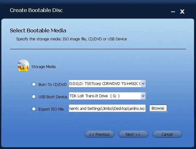Click the burning disc Storage Media icon

tap(23, 66)
